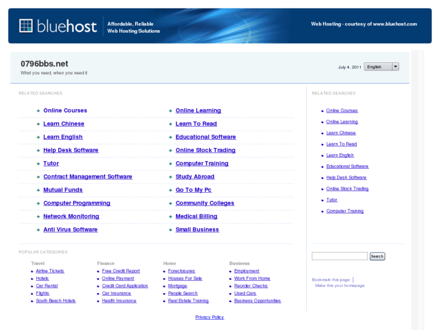Open the sidebar Computer Training link
The width and height of the screenshot is (440, 330).
[344, 211]
